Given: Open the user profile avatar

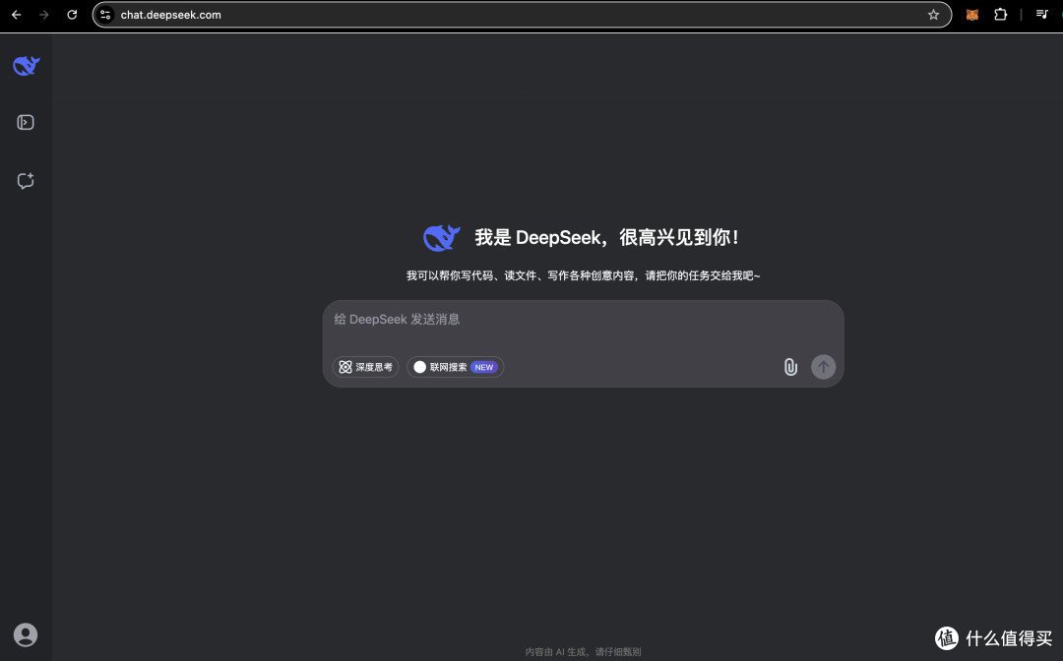Looking at the screenshot, I should tap(26, 634).
